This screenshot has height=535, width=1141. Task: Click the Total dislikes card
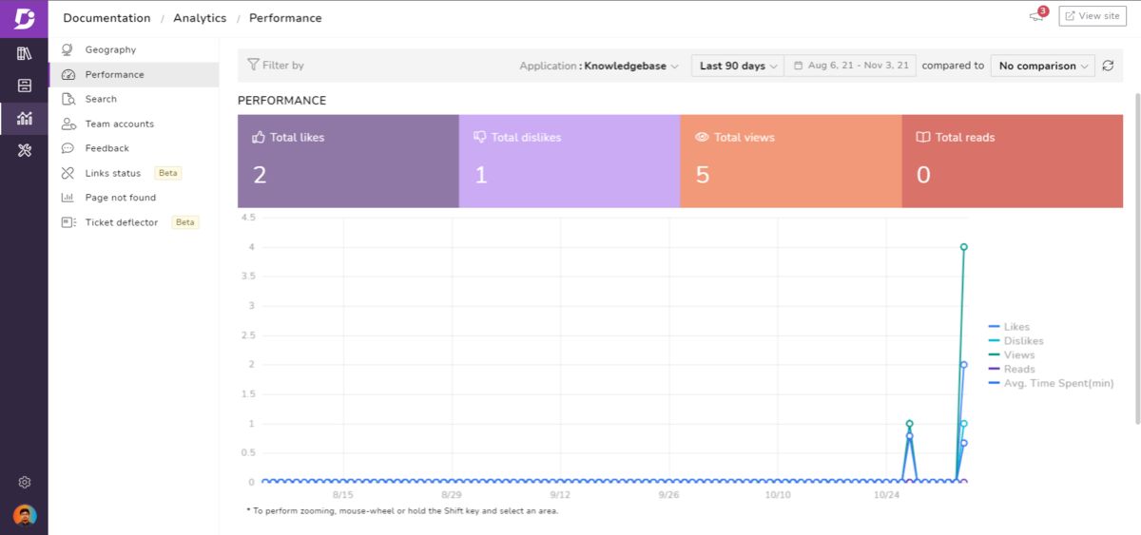570,162
